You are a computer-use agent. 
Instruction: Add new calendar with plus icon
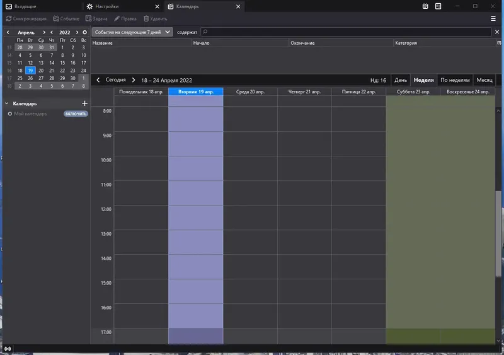coord(85,103)
